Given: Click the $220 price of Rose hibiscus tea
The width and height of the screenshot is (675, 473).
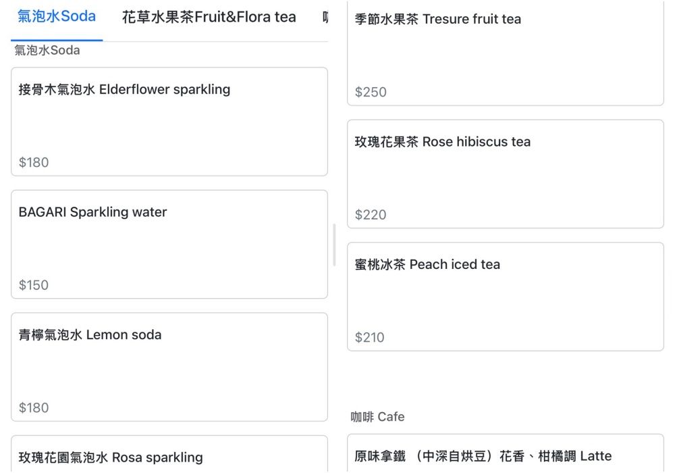Looking at the screenshot, I should (x=371, y=215).
